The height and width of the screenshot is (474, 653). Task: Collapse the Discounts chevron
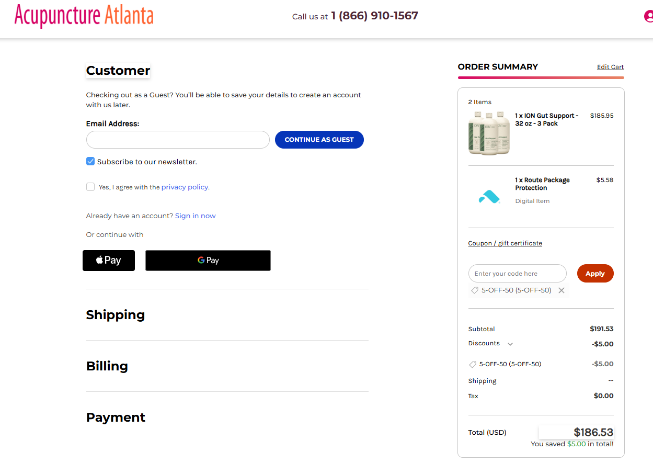click(510, 344)
